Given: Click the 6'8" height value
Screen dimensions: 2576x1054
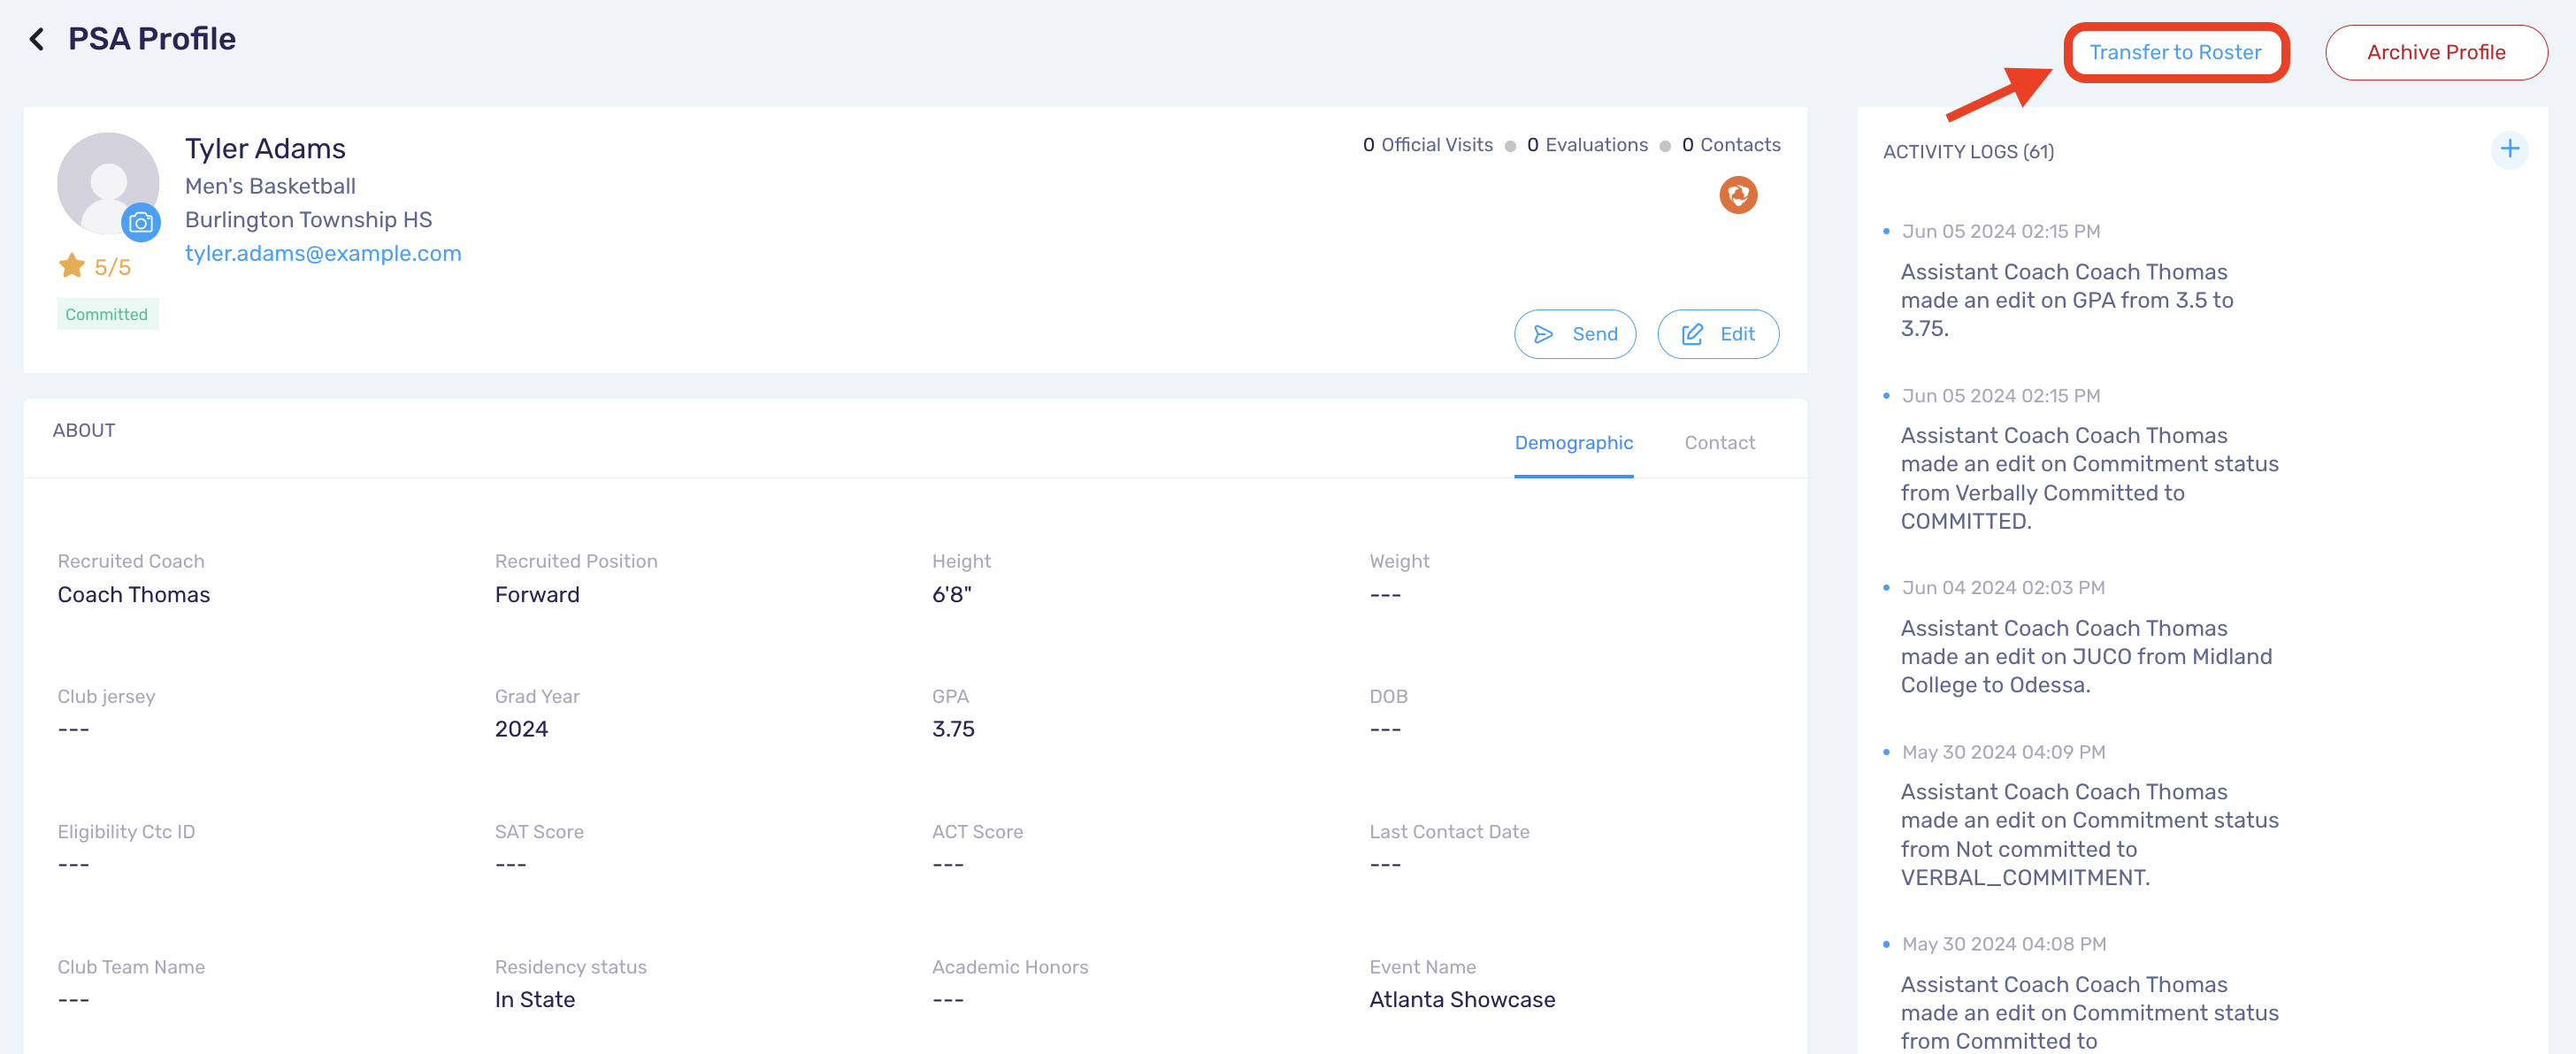Looking at the screenshot, I should pyautogui.click(x=951, y=595).
